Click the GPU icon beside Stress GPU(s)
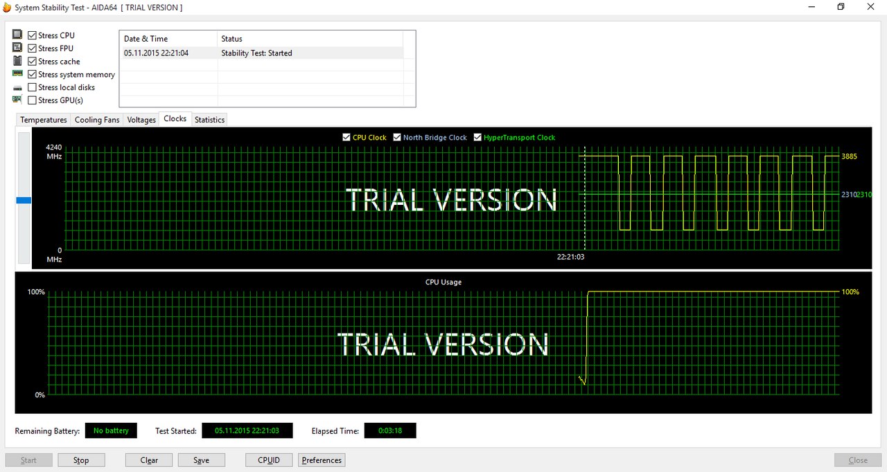 pos(17,100)
